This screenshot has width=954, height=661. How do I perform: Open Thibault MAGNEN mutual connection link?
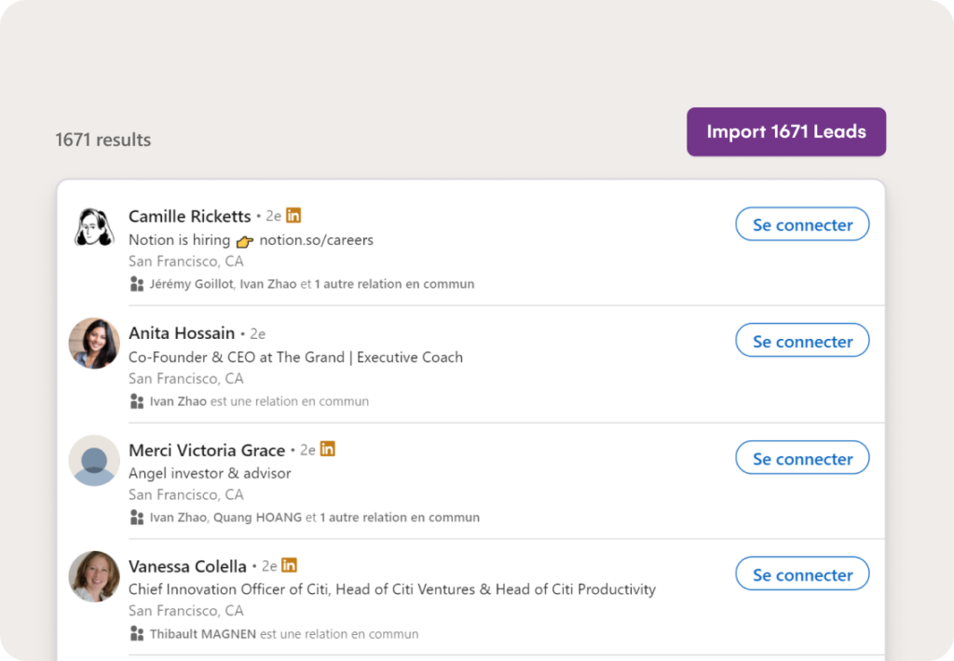202,634
